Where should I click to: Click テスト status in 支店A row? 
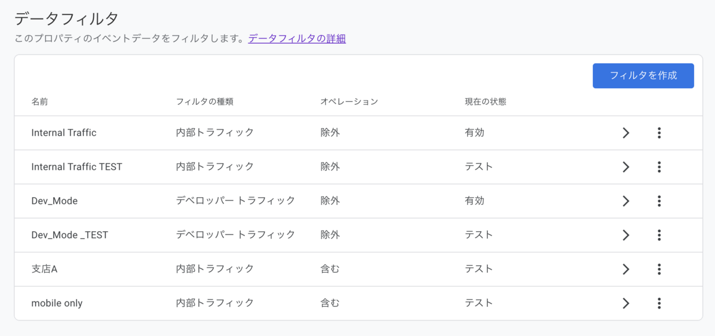[x=479, y=269]
